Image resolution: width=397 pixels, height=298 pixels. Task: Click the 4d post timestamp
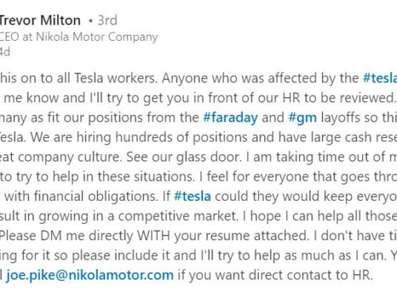point(4,52)
